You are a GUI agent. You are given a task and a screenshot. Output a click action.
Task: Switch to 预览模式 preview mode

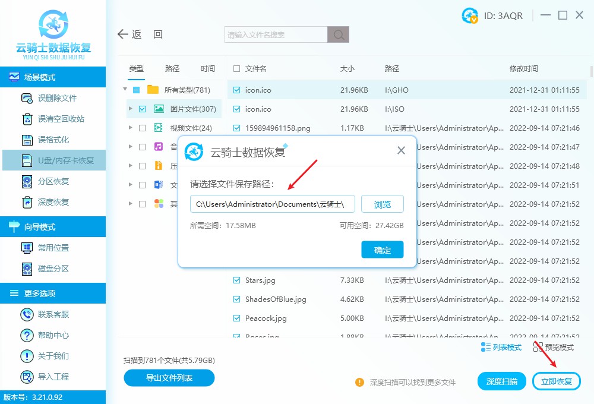[x=559, y=348]
